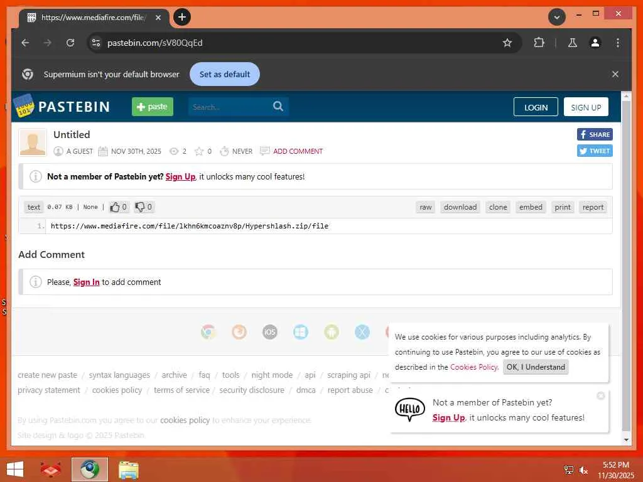Image resolution: width=643 pixels, height=482 pixels.
Task: Open the browser three-dot menu
Action: tap(618, 43)
